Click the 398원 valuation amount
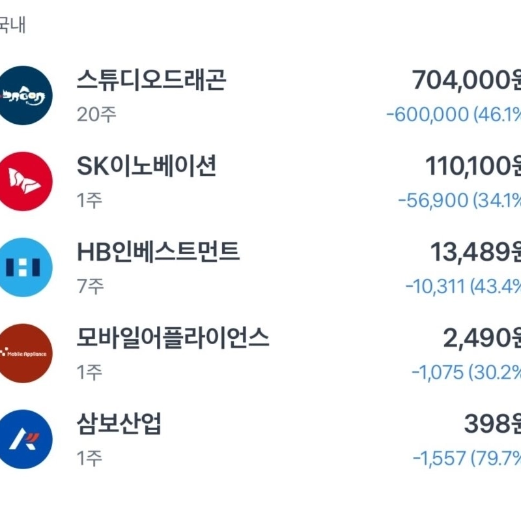This screenshot has width=521, height=507. point(492,424)
